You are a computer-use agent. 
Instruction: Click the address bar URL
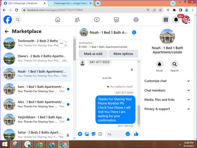(x=55, y=10)
